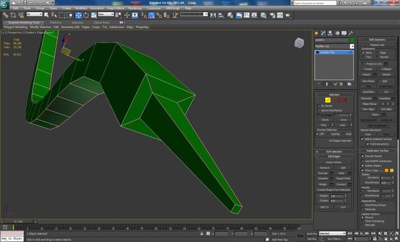Collapse the Edit Geometry rollout

(x=378, y=40)
